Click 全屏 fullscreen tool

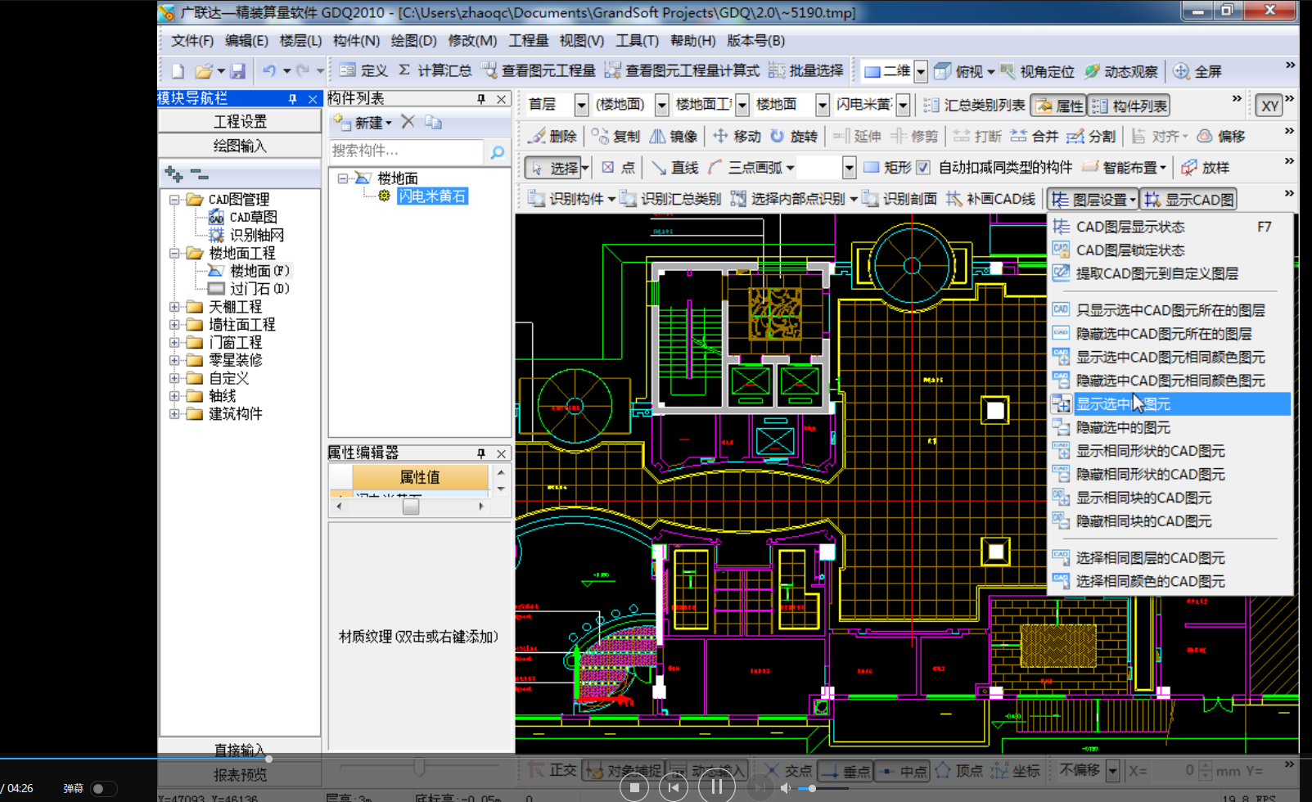tap(1197, 71)
